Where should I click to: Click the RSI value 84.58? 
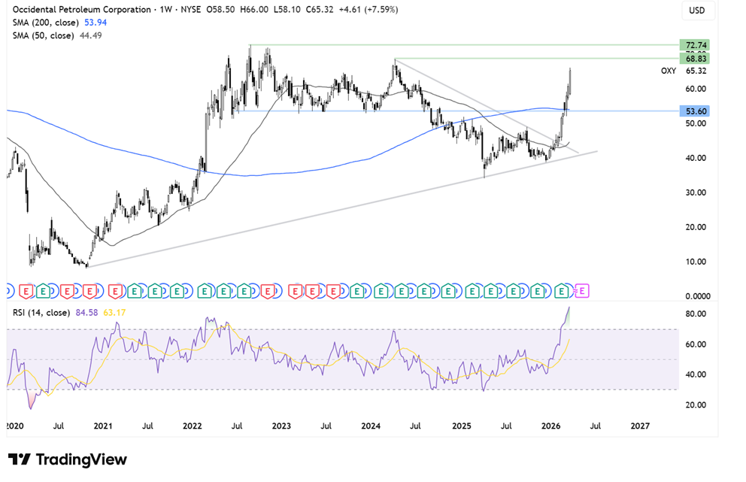(x=86, y=313)
